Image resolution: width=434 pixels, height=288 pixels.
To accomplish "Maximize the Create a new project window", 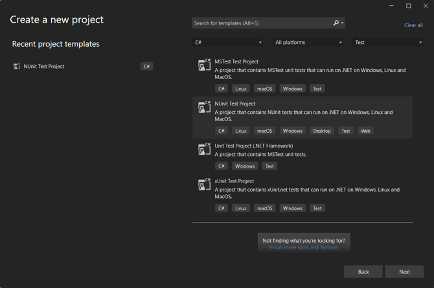I will point(409,6).
